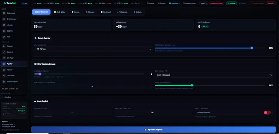Click the Telegram icon in the top bar
Image resolution: width=279 pixels, height=134 pixels.
point(170,3)
